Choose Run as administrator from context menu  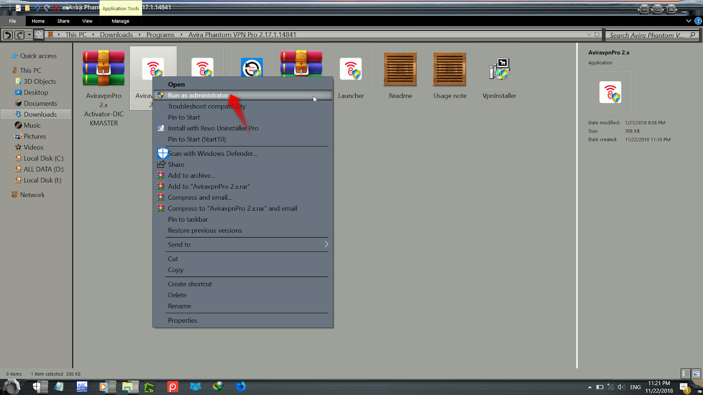coord(243,95)
